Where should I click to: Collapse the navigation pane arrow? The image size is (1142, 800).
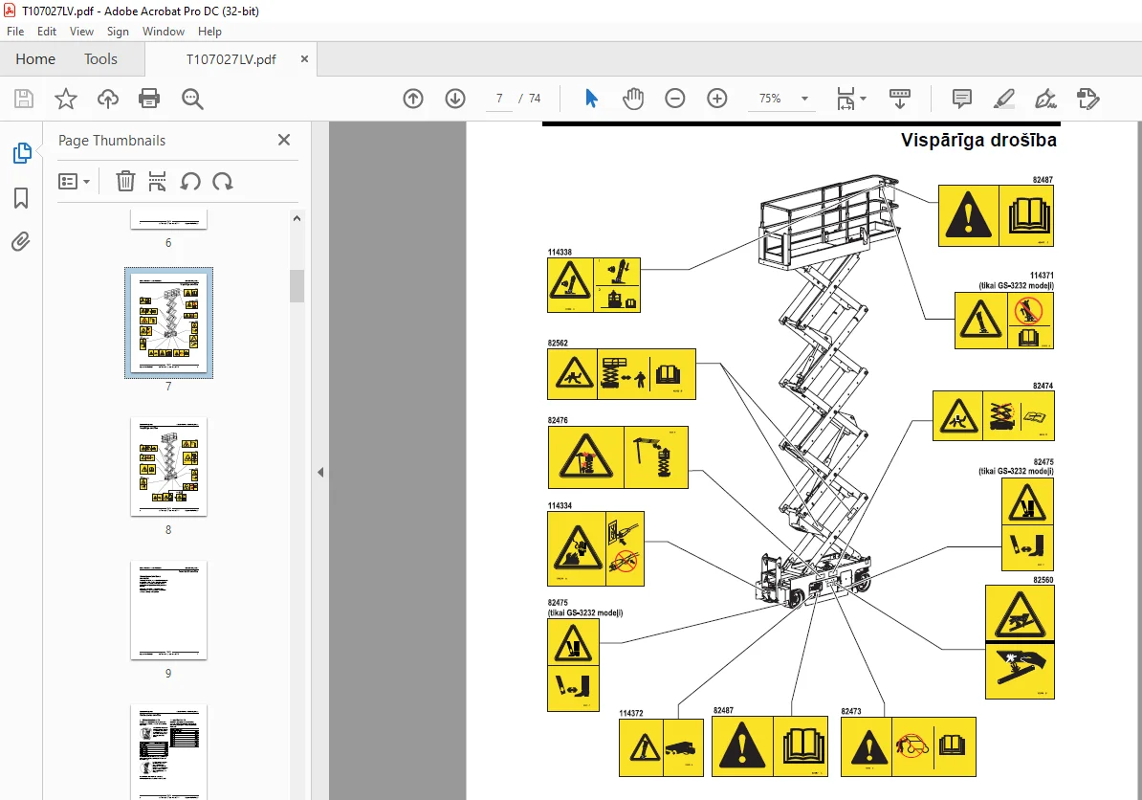[320, 472]
